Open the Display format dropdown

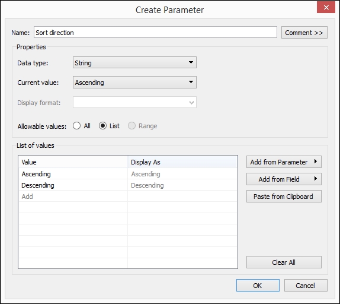pyautogui.click(x=134, y=102)
